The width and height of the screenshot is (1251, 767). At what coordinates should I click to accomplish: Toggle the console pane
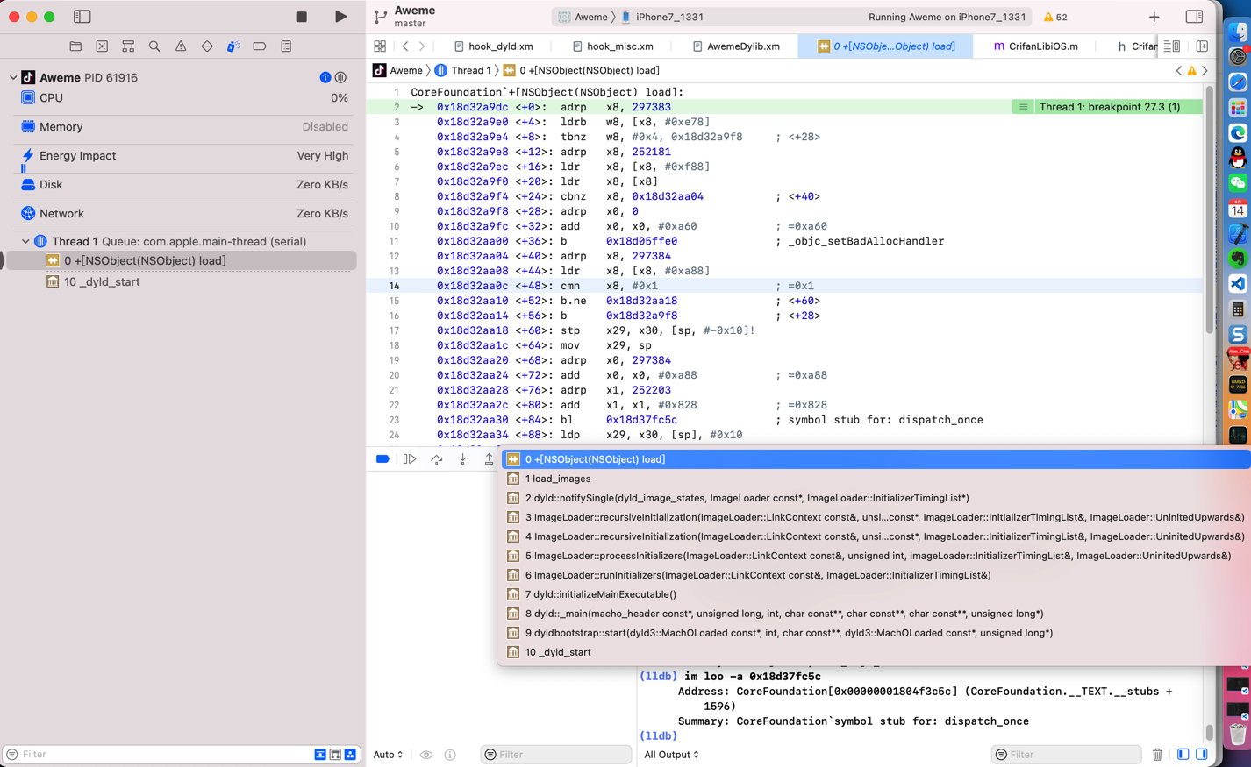pos(1202,755)
